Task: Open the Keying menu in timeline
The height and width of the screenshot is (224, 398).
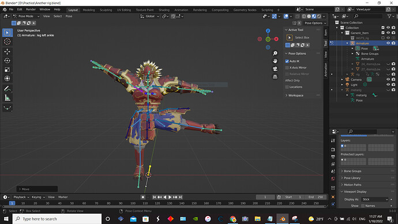Action: tap(37, 197)
